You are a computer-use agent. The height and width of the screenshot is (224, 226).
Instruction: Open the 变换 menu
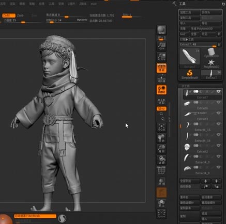tap(61, 4)
